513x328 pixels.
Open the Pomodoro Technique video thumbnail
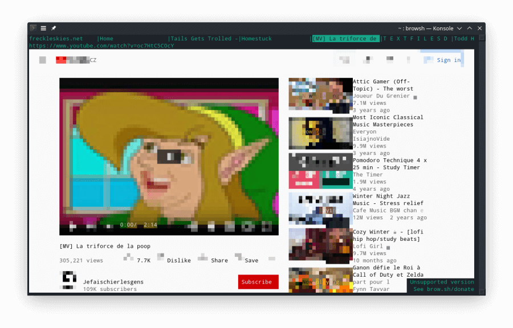coord(320,171)
